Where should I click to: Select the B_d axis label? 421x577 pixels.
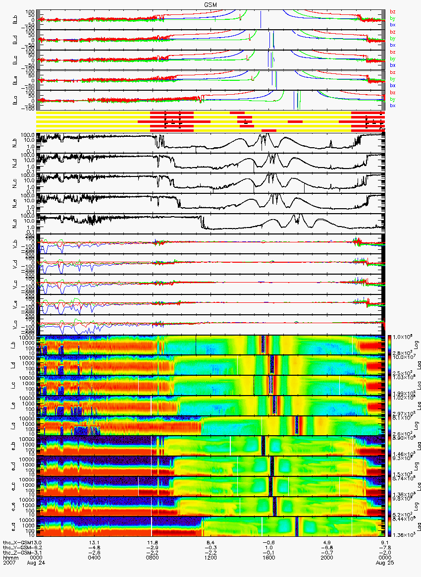[15, 39]
